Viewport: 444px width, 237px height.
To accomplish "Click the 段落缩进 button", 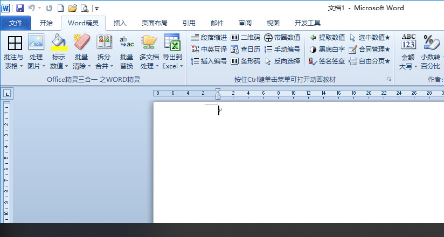I will point(209,37).
